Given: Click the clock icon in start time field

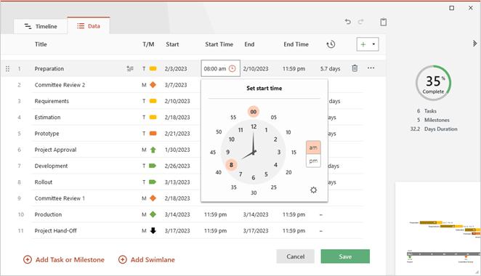Looking at the screenshot, I should 233,68.
